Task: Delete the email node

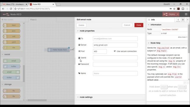Action: (81, 25)
